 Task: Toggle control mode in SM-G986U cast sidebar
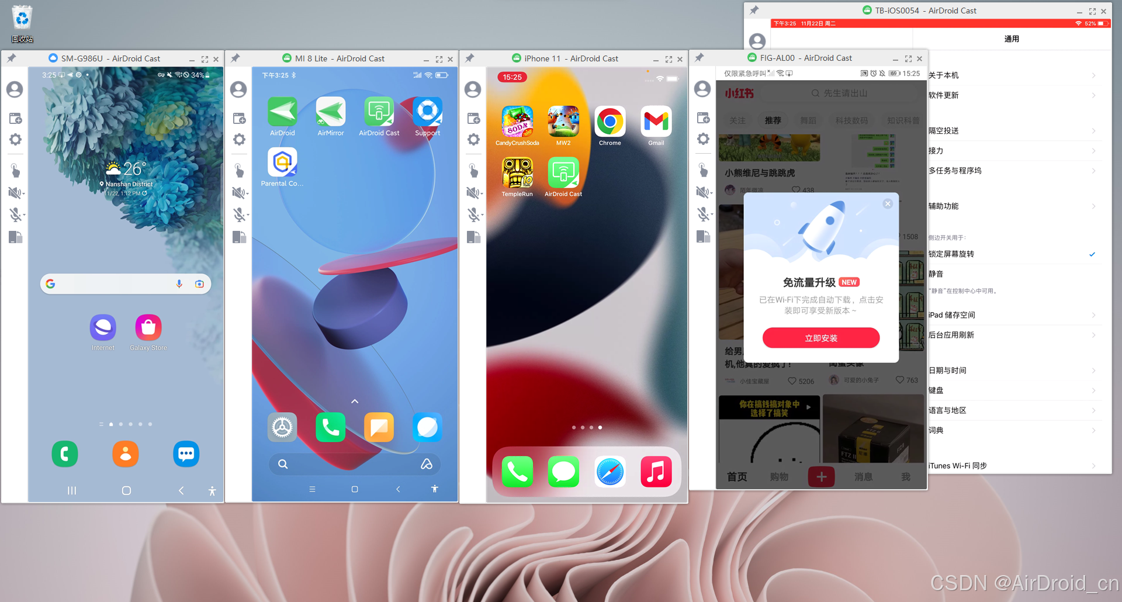pos(15,171)
